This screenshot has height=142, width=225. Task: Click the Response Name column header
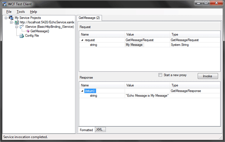pyautogui.click(x=102, y=85)
